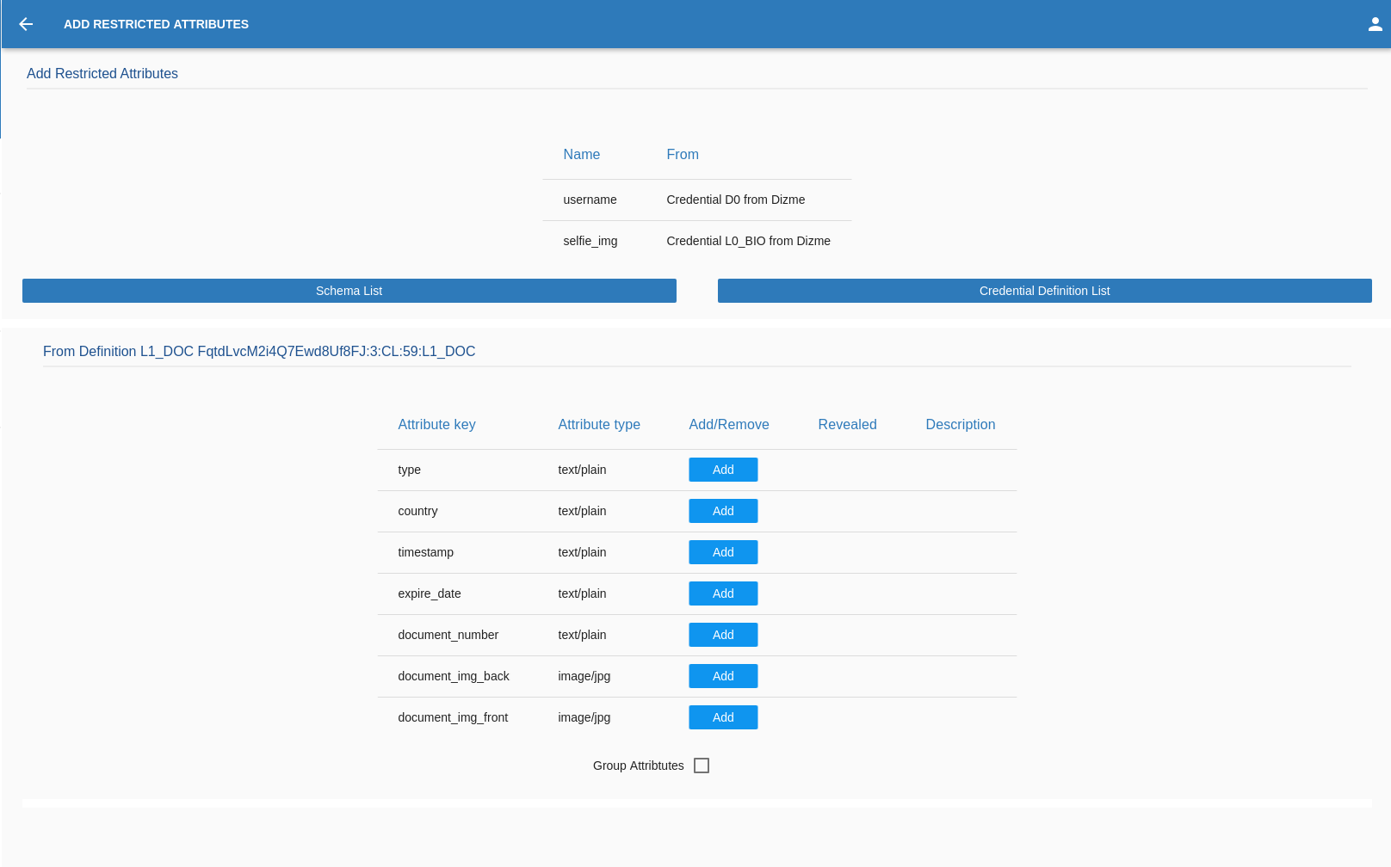This screenshot has width=1391, height=867.
Task: Click the 'expire_date' attribute key cell
Action: [430, 593]
